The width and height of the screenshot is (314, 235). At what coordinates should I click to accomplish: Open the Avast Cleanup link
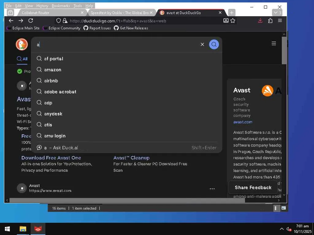pyautogui.click(x=131, y=158)
